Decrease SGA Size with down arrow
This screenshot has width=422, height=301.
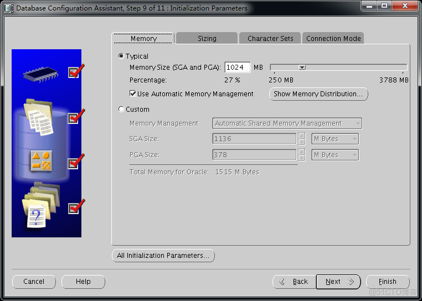pyautogui.click(x=302, y=142)
